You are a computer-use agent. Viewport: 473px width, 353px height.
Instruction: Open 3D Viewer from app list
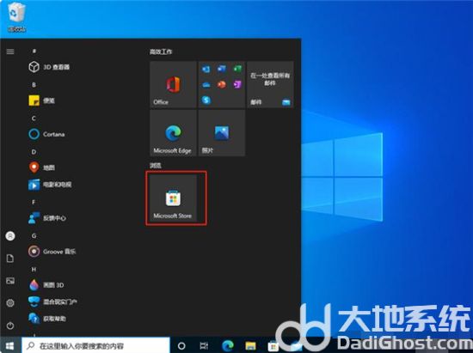pos(49,67)
